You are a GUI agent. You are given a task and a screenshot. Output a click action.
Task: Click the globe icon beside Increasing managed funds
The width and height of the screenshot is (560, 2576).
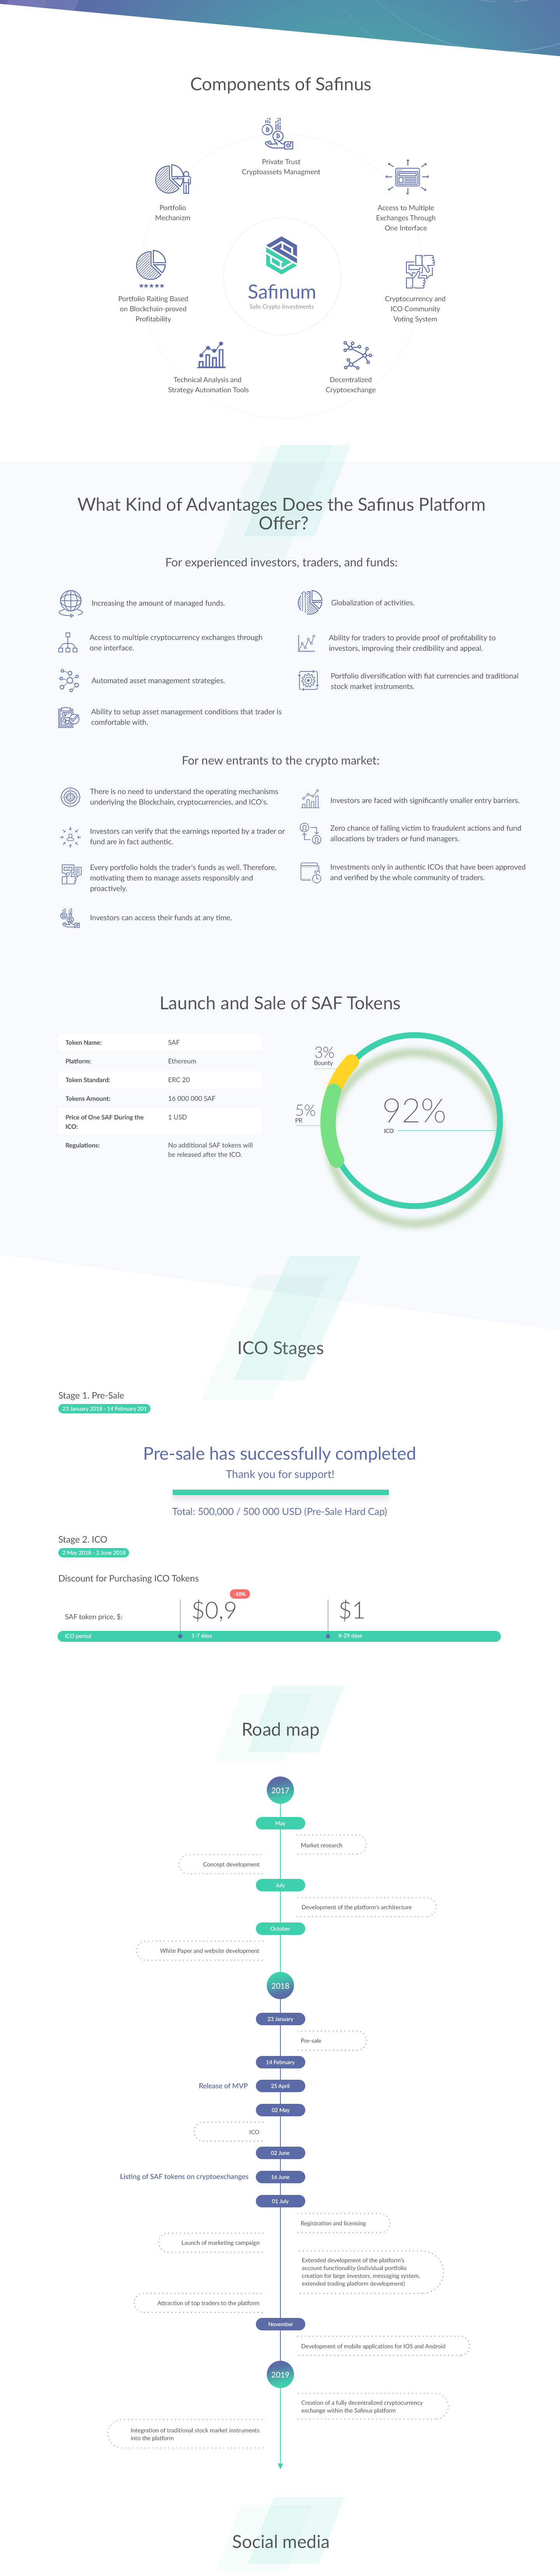(70, 602)
